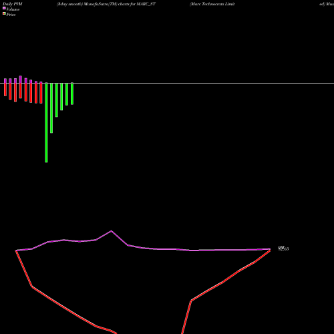Click the Price legend color swatch
Image resolution: width=334 pixels, height=334 pixels.
pyautogui.click(x=4, y=13)
